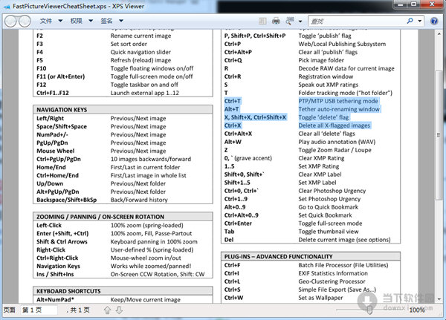Click into the 查找 search field
This screenshot has height=320, width=446.
point(355,21)
